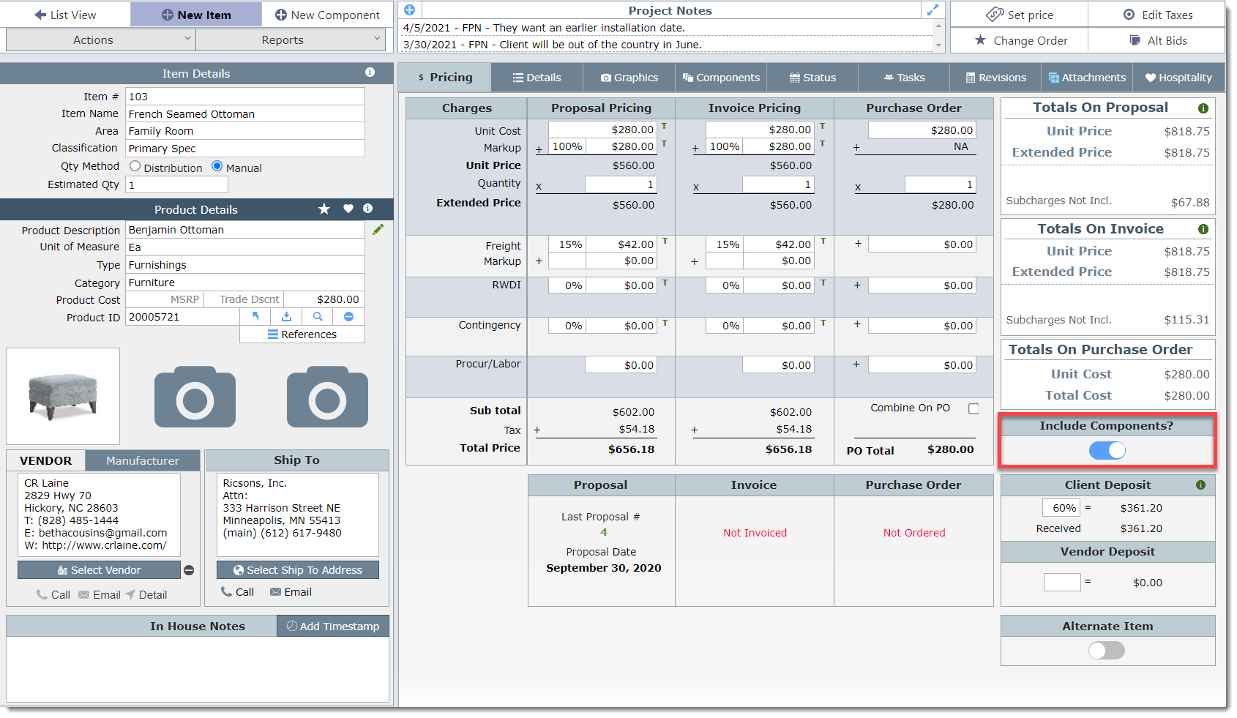The height and width of the screenshot is (718, 1237).
Task: Go back to List View
Action: point(65,15)
